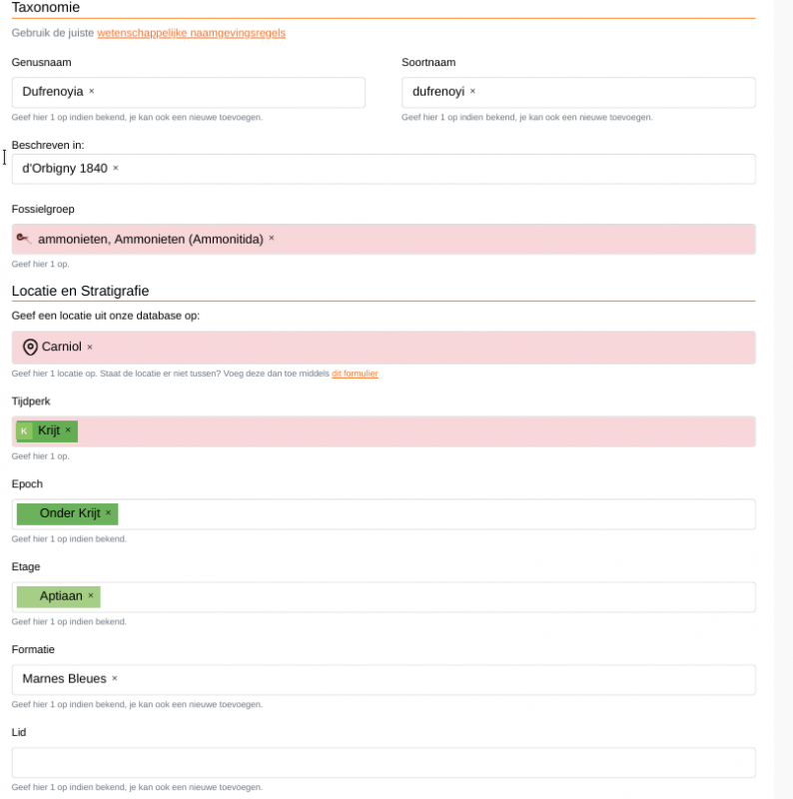Image resolution: width=793 pixels, height=799 pixels.
Task: Click the empty Lid input field
Action: pos(384,762)
